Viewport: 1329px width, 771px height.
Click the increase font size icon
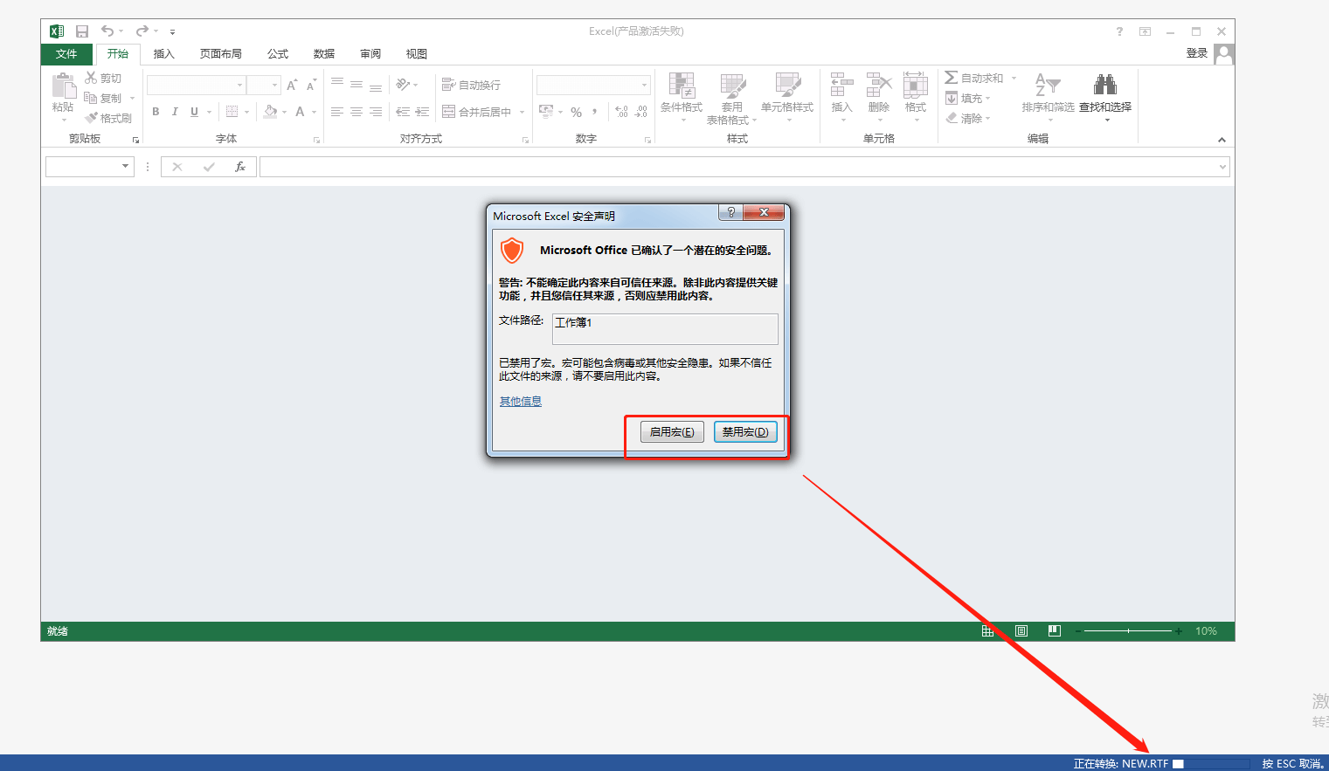click(x=292, y=85)
